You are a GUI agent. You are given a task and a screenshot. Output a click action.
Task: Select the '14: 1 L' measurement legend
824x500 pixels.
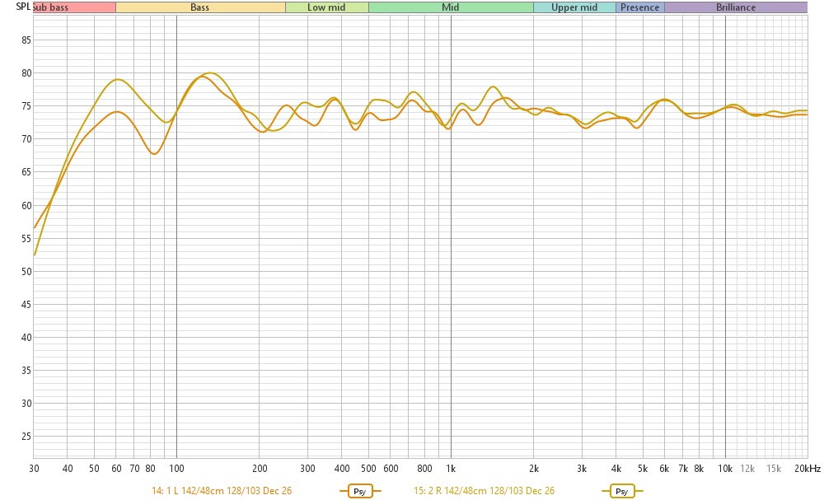[x=222, y=491]
